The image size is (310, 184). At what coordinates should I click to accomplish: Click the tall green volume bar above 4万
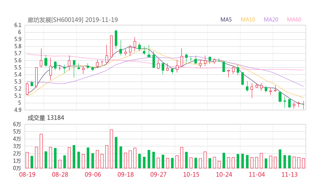click(116, 153)
